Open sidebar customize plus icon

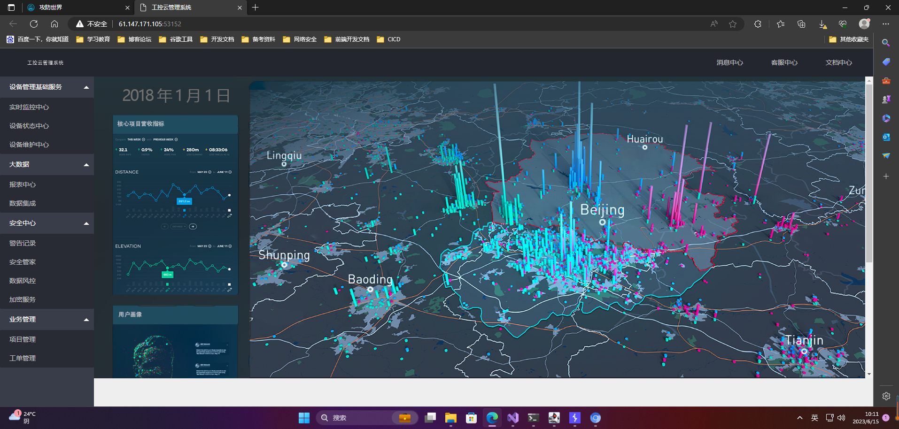886,176
